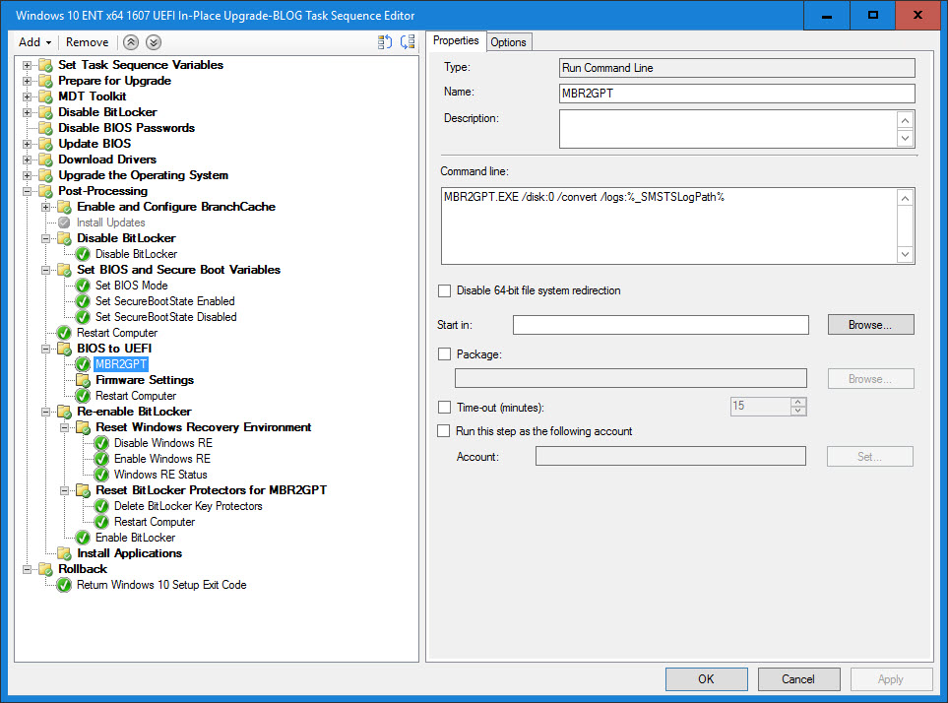Click the first tree-view icon at toolbar right
The width and height of the screenshot is (948, 703).
(385, 42)
